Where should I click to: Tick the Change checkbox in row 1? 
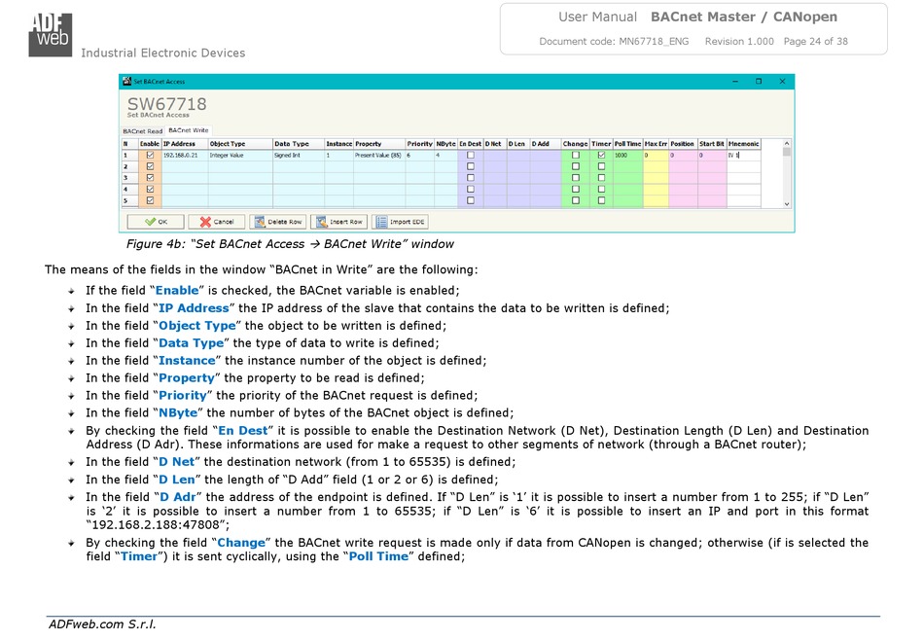tap(576, 155)
